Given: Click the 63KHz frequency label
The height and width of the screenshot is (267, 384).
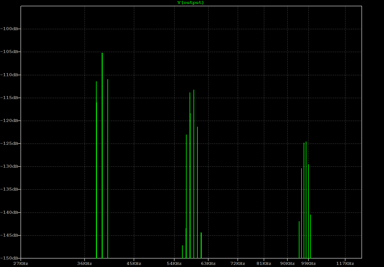Looking at the screenshot, I should 208,264.
